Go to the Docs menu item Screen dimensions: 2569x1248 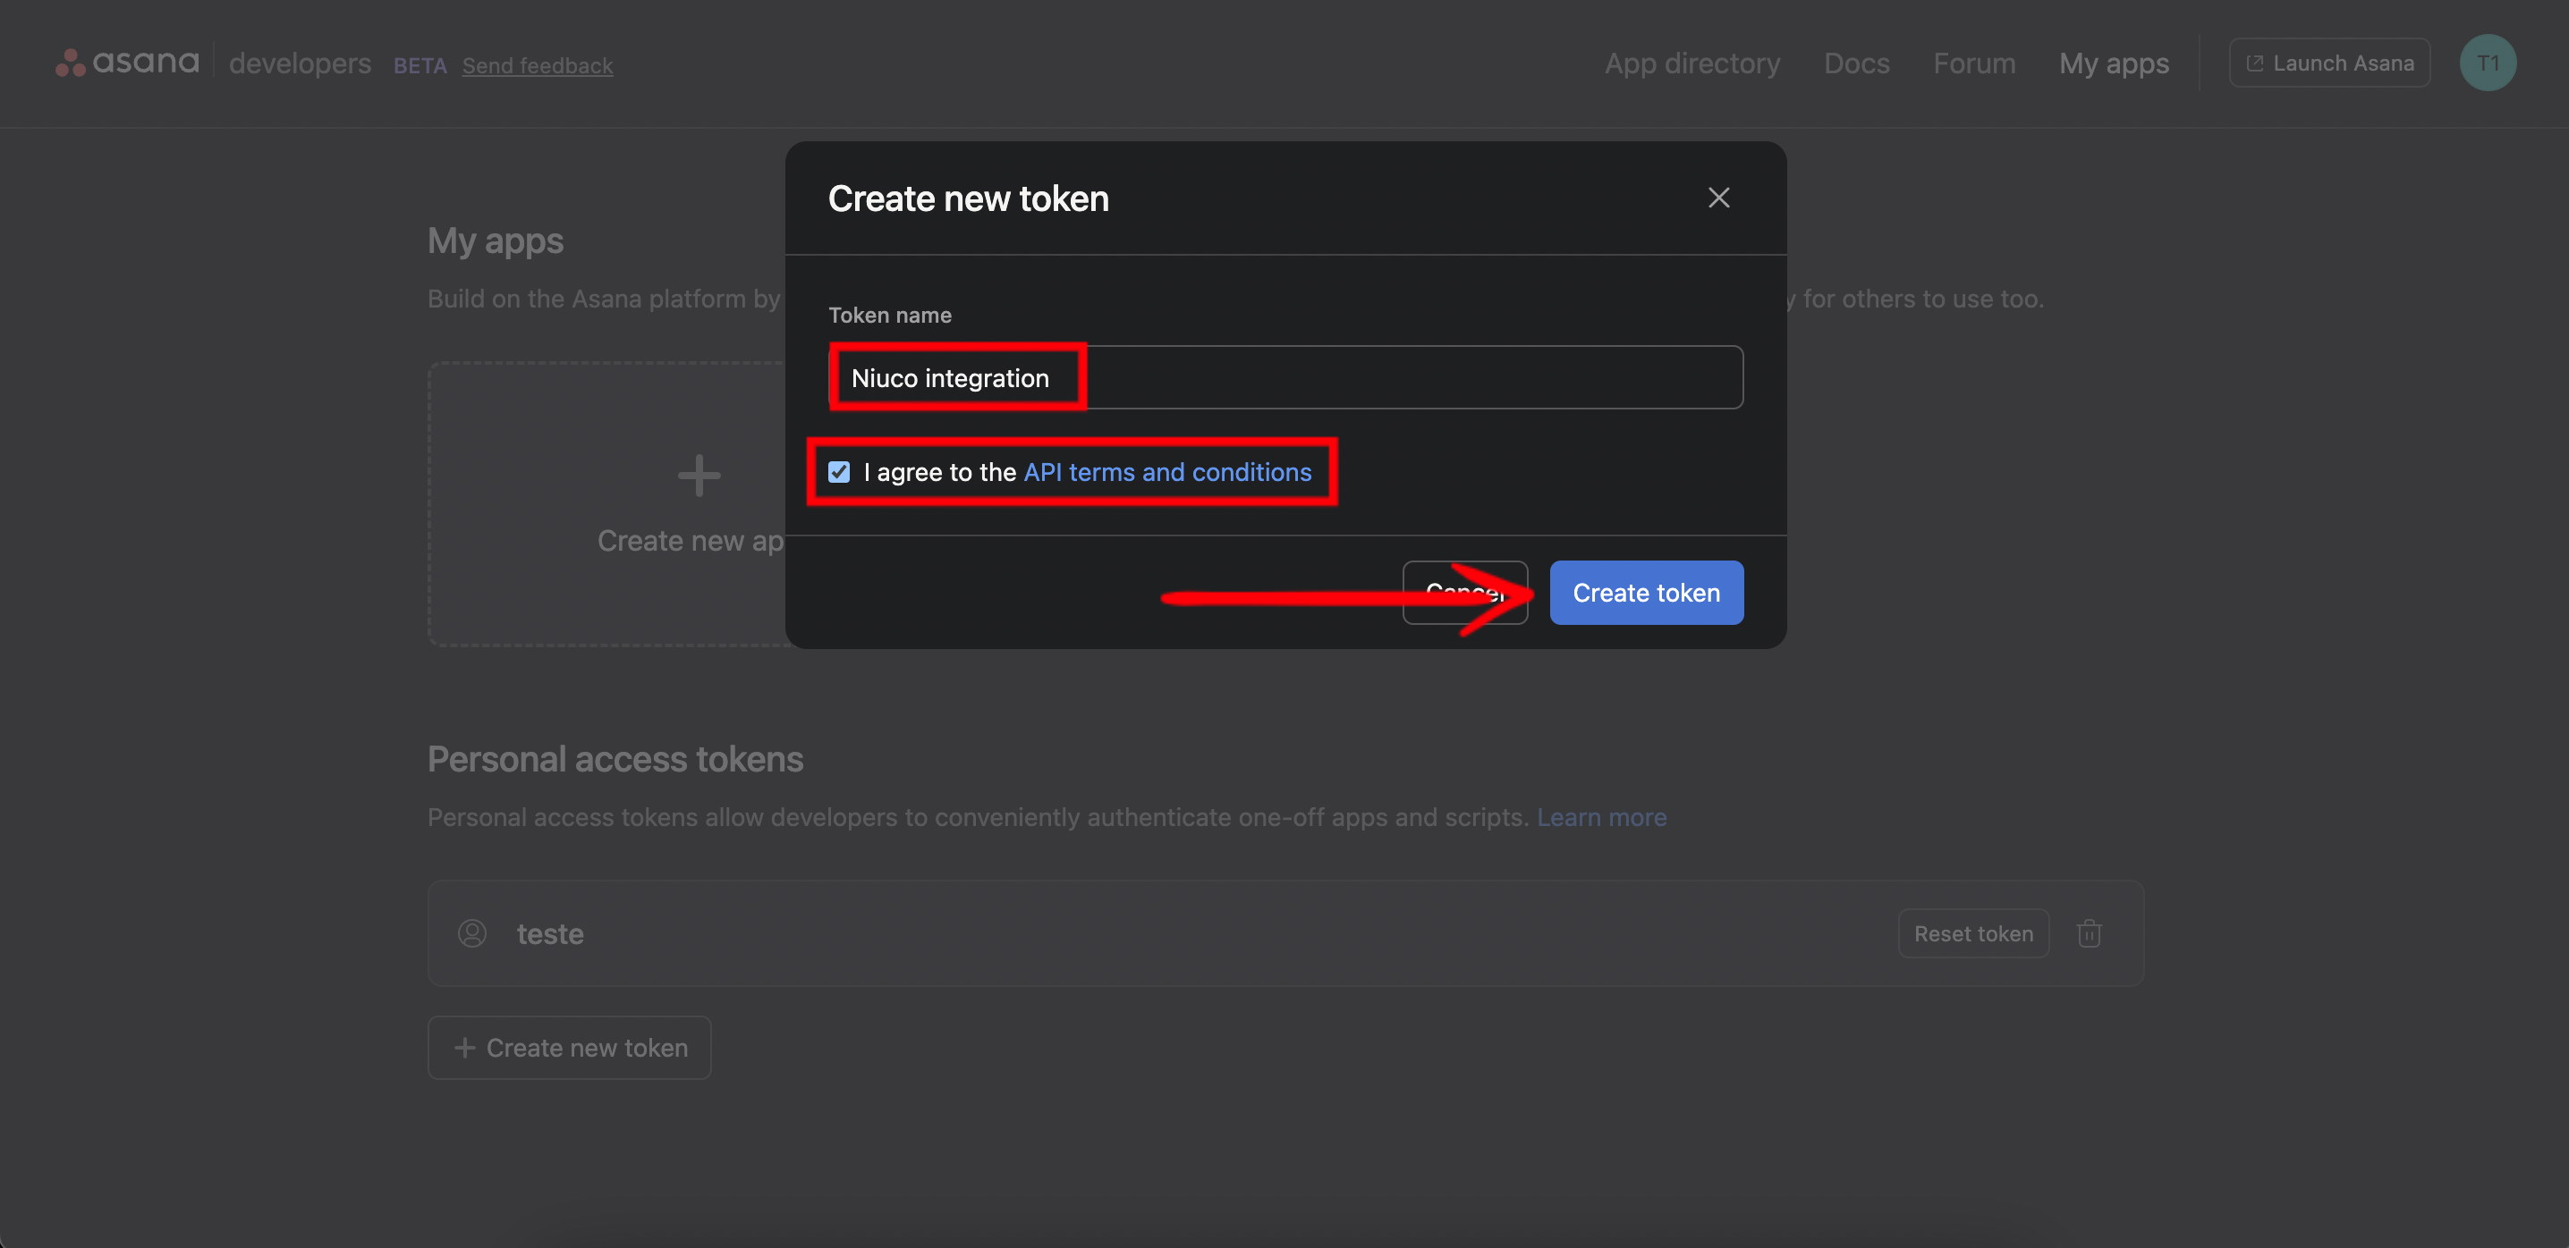1856,63
